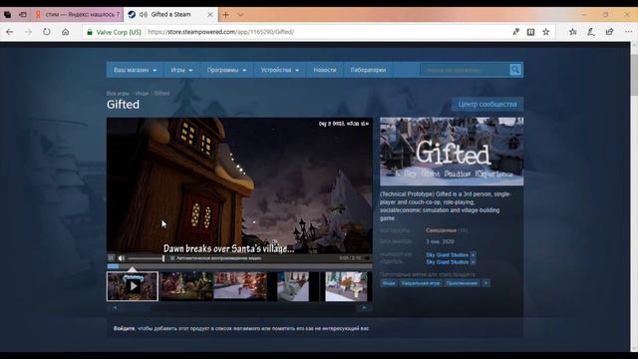This screenshot has width=638, height=359.
Task: Click the 'Инди' tag
Action: [389, 283]
